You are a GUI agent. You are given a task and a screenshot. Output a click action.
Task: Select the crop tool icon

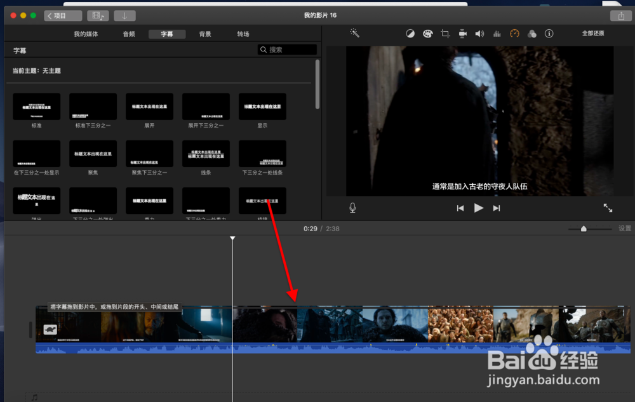click(x=445, y=34)
